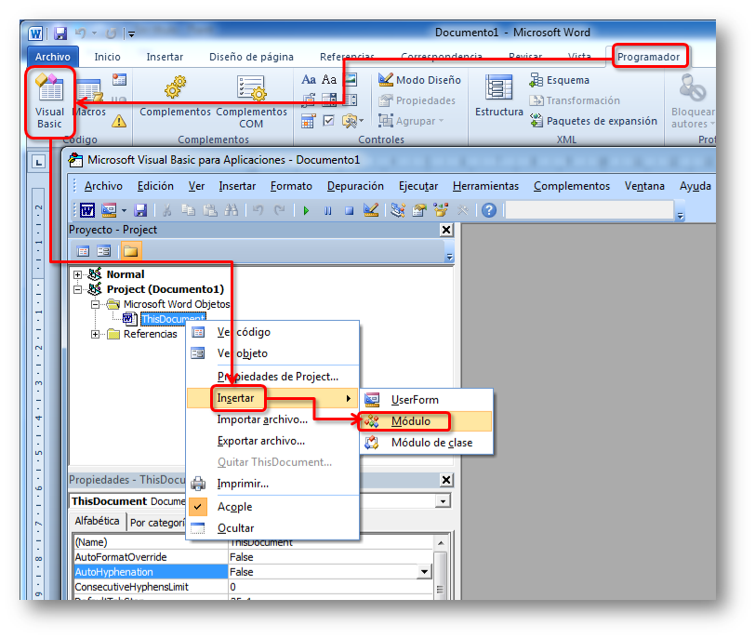Click the Break pause icon in VBA toolbar
Viewport: 755px width, 639px height.
pos(328,211)
